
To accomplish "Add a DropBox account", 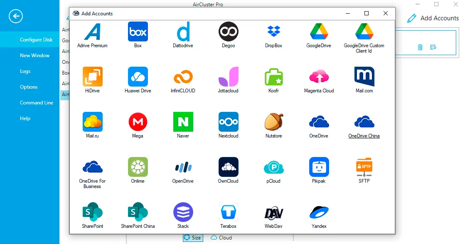I will (x=273, y=31).
